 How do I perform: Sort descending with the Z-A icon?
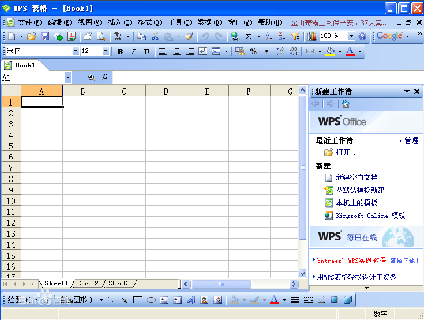coord(282,36)
